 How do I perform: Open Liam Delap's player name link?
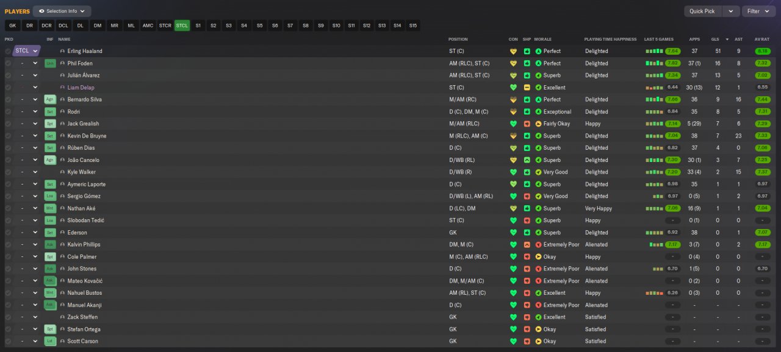(x=81, y=88)
